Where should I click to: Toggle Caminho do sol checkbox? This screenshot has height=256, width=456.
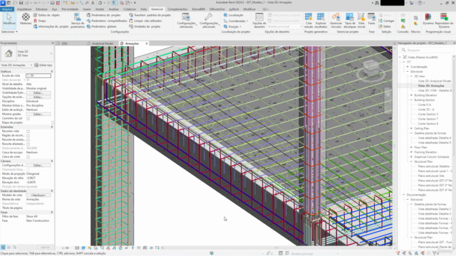(x=28, y=119)
